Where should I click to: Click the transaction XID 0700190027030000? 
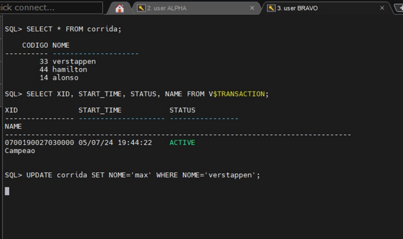(39, 143)
